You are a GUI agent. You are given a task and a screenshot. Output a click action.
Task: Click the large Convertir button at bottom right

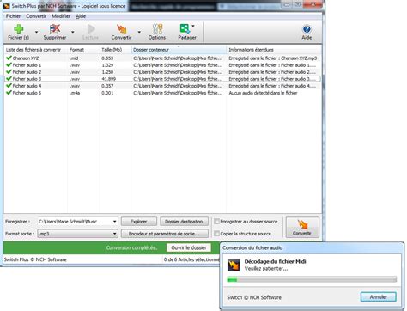coord(302,227)
